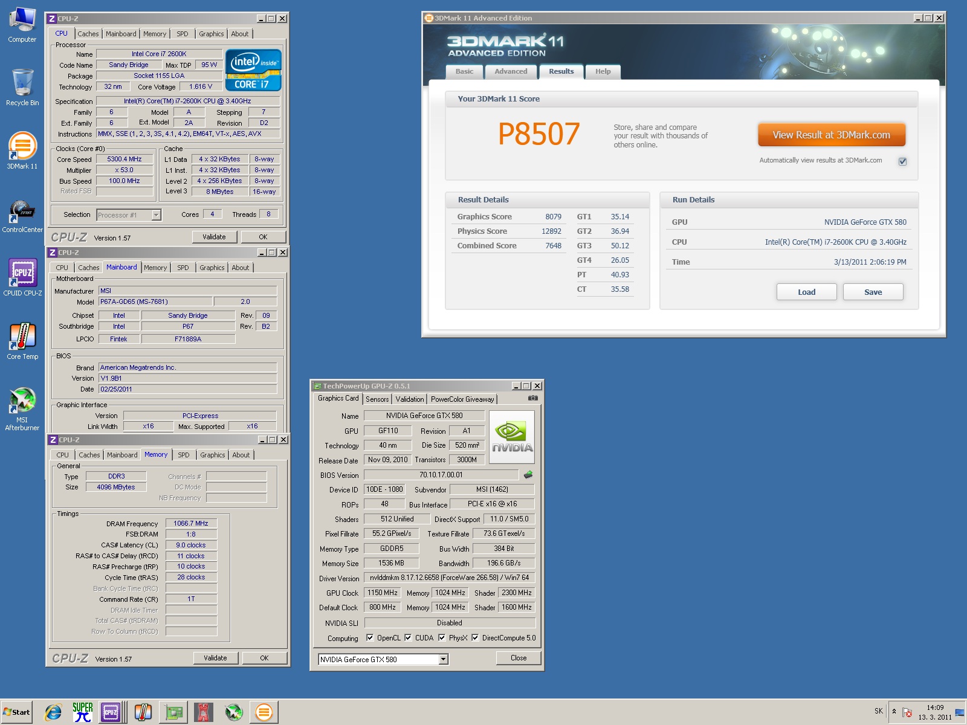Click the motherboard model P67A-GD65 (MS-7681)
The width and height of the screenshot is (967, 725).
[155, 301]
